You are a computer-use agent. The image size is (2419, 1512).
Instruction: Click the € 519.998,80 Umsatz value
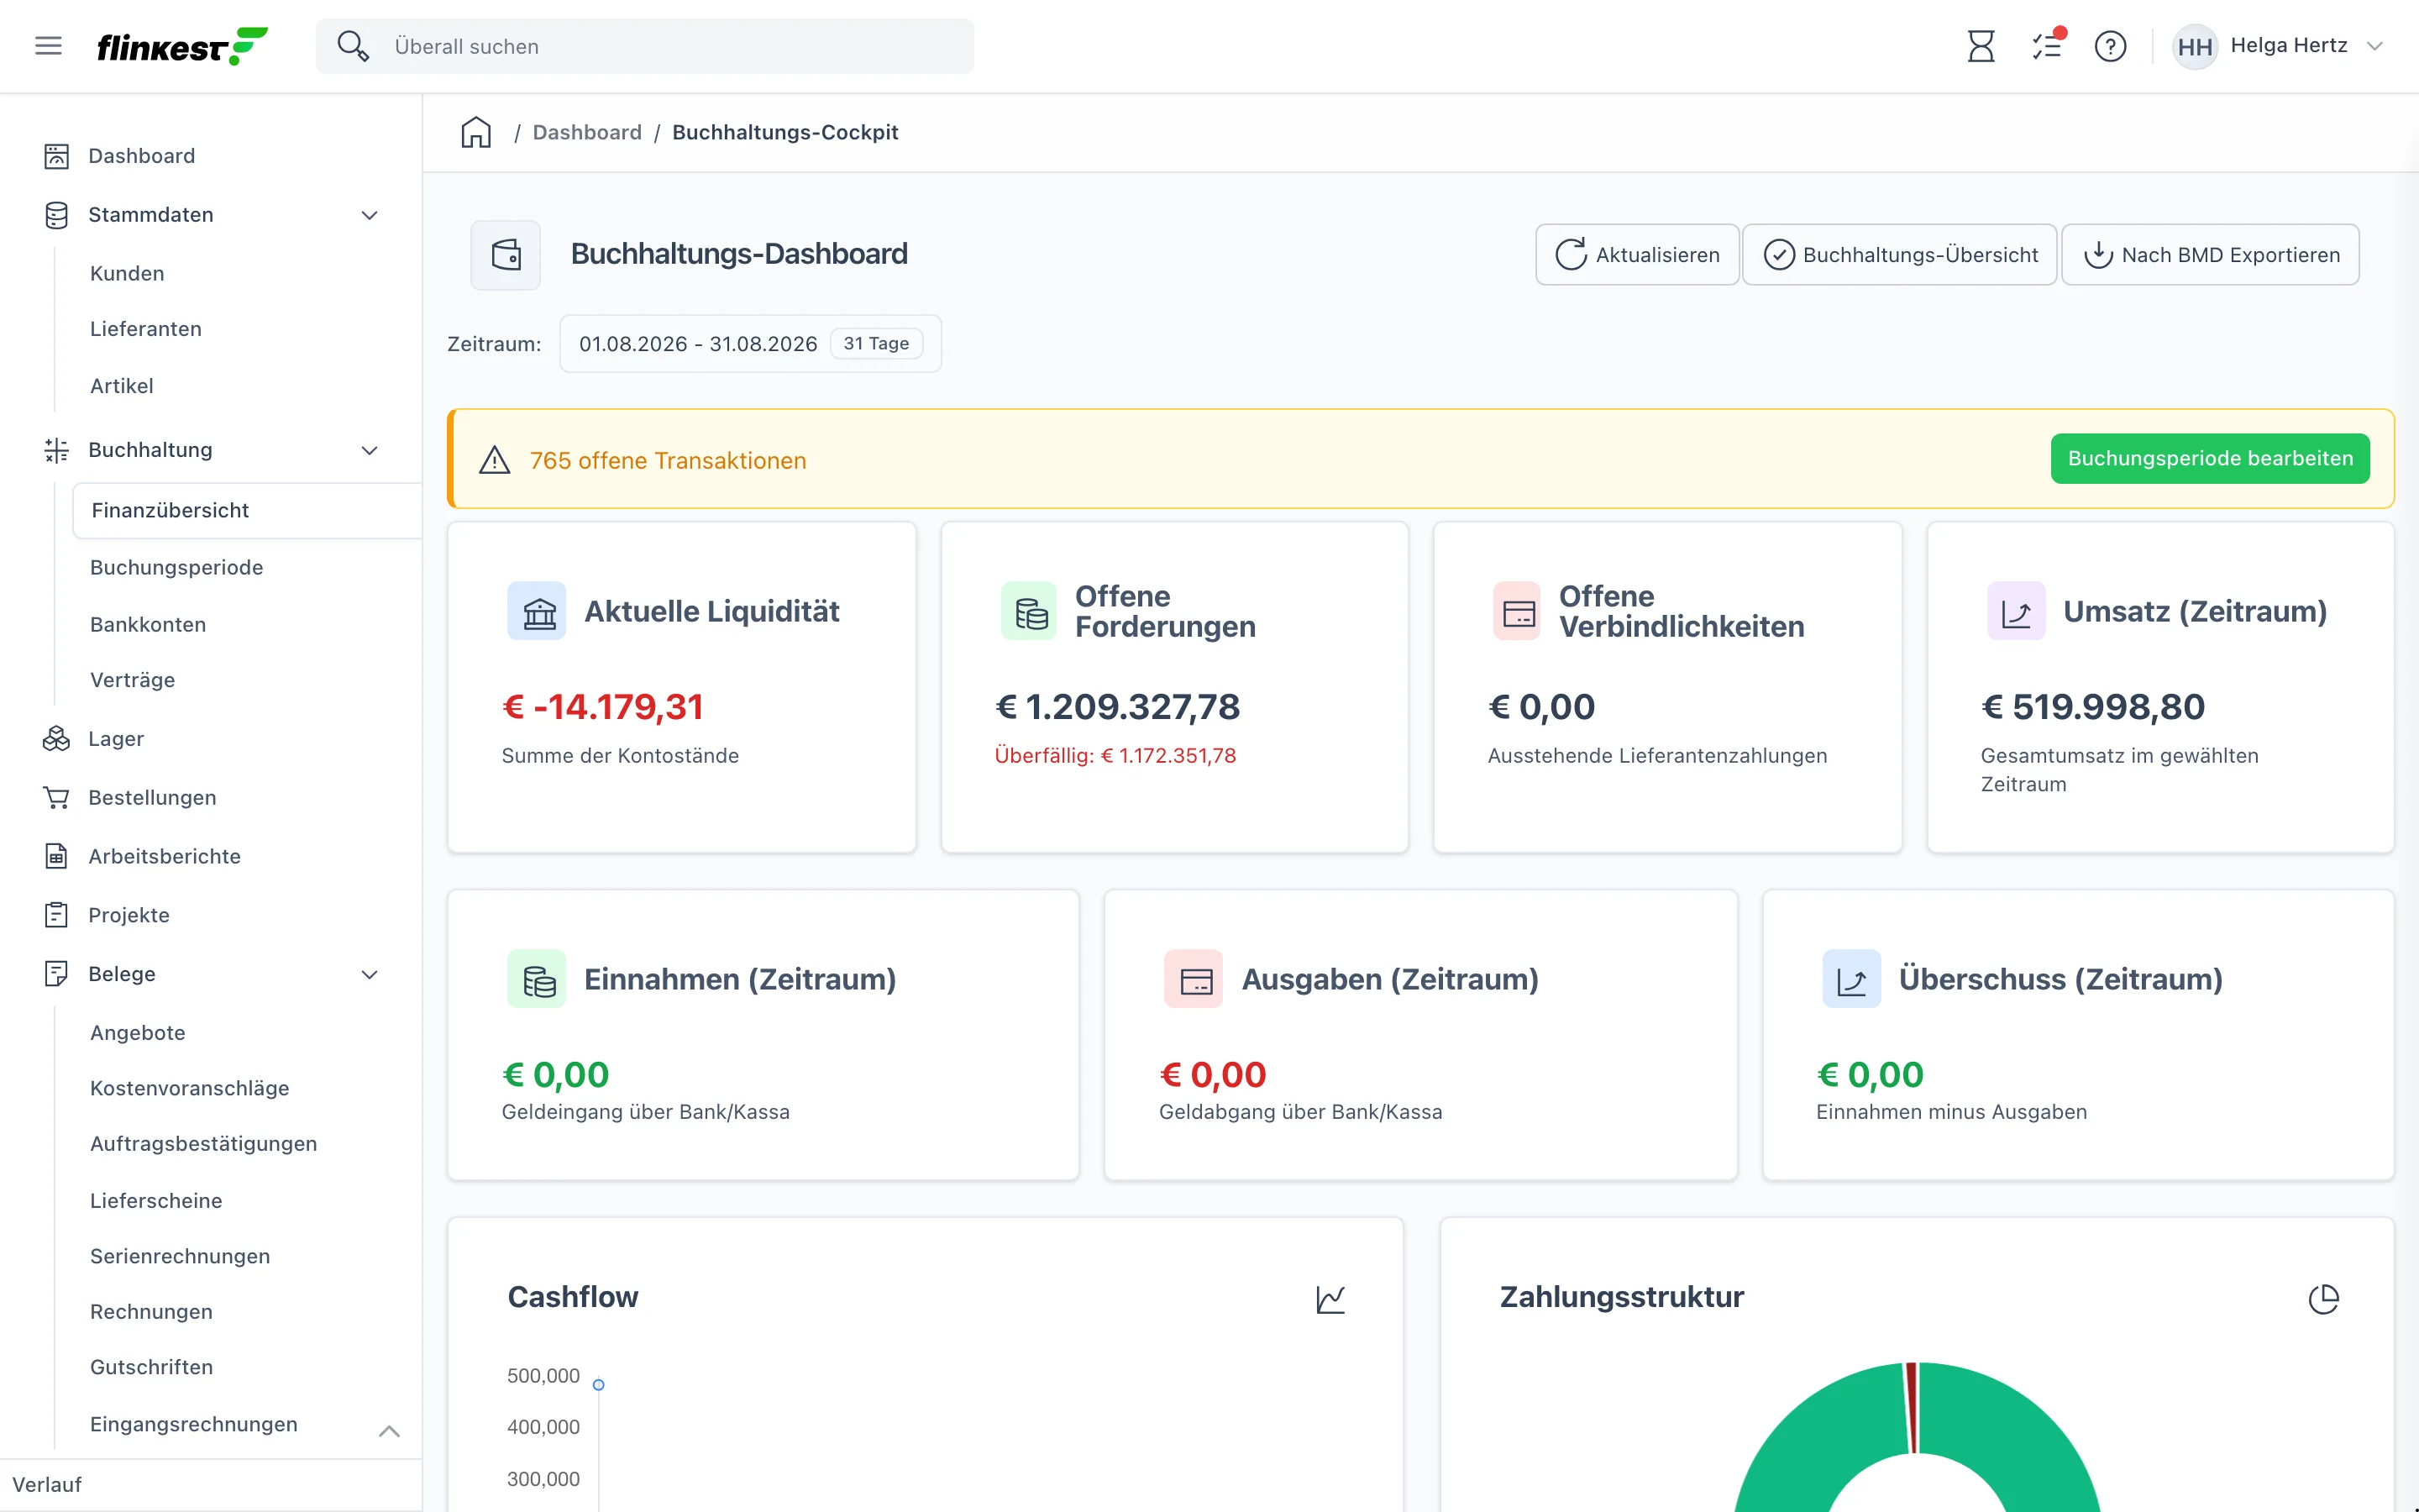click(x=2093, y=707)
